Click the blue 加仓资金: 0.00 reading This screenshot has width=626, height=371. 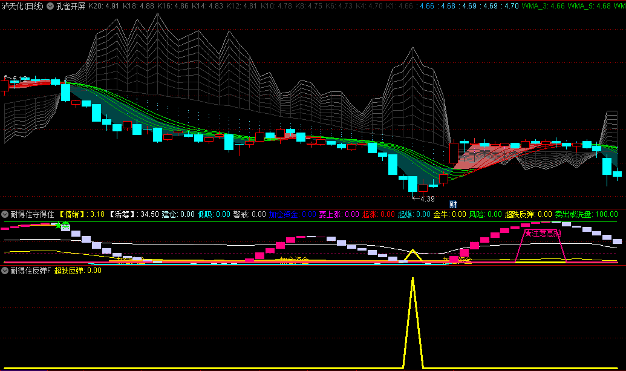[292, 214]
